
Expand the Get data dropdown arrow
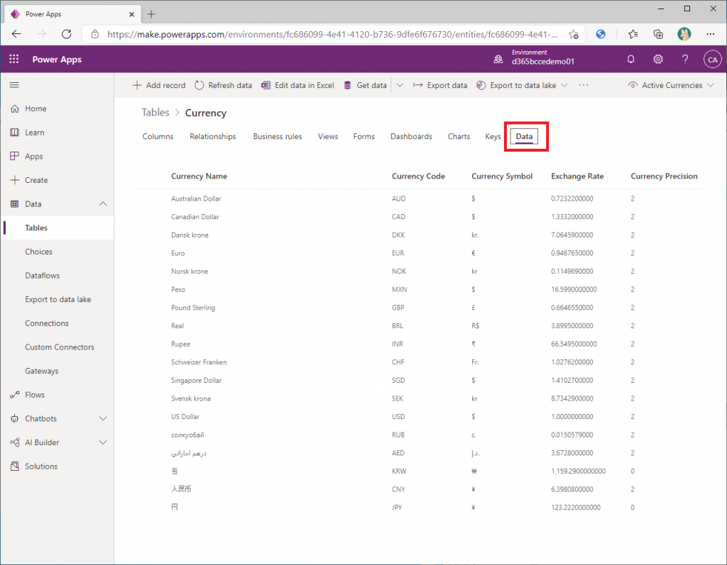click(400, 85)
